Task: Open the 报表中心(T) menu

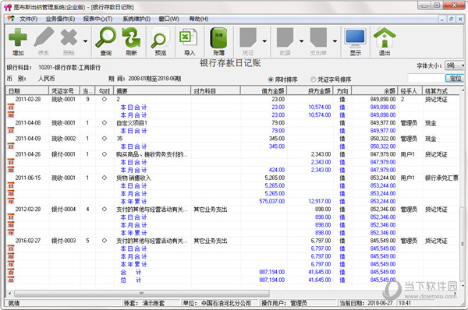Action: 98,19
